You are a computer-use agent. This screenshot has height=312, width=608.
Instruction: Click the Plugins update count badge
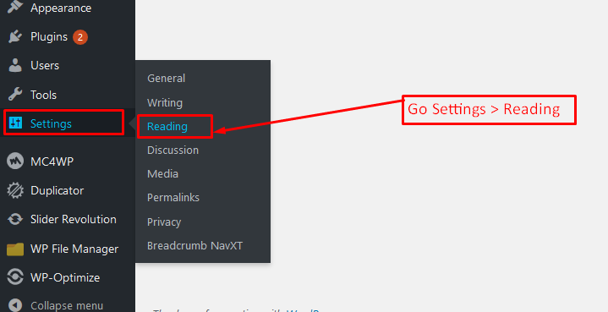[80, 37]
